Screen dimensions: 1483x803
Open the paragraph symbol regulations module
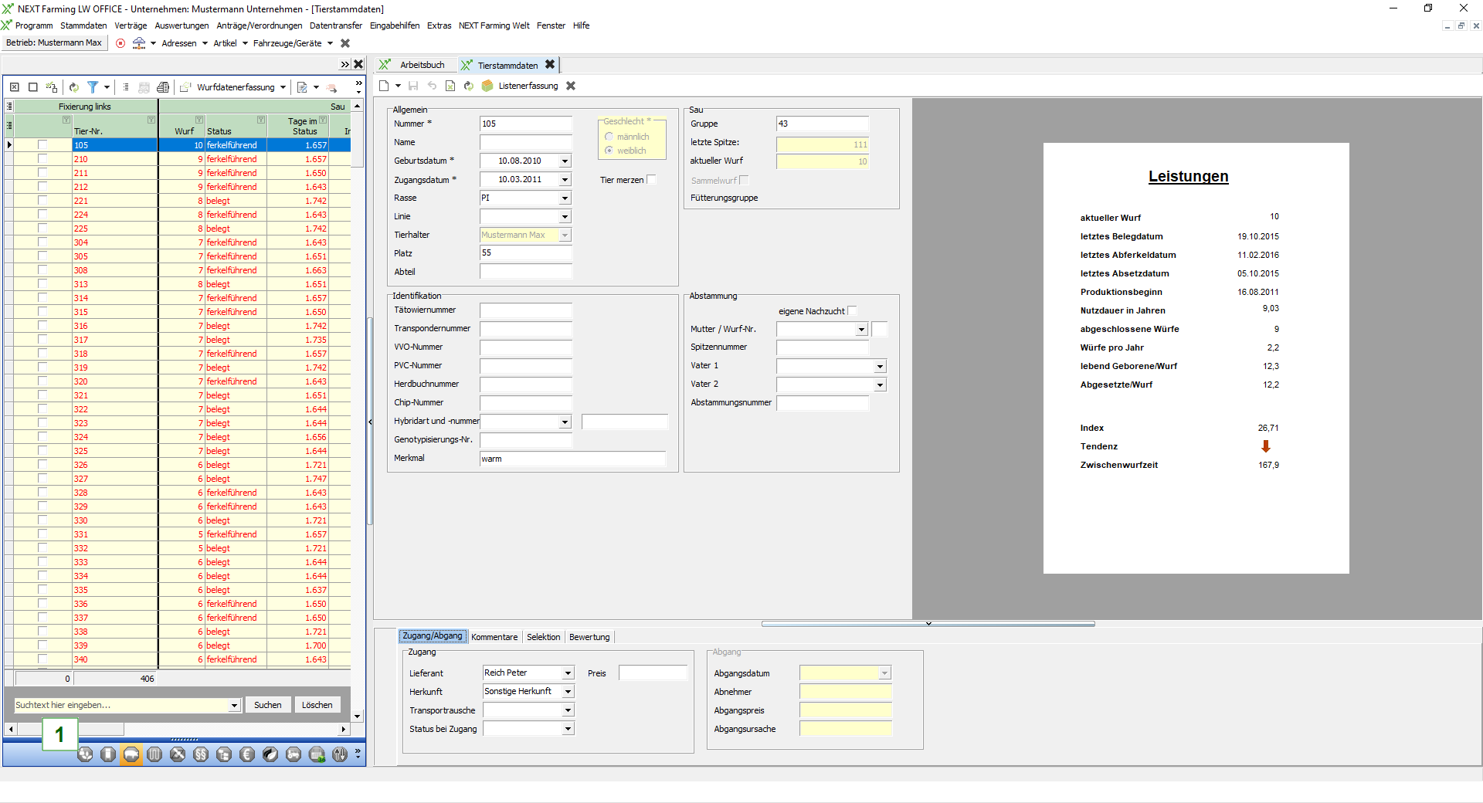point(201,754)
